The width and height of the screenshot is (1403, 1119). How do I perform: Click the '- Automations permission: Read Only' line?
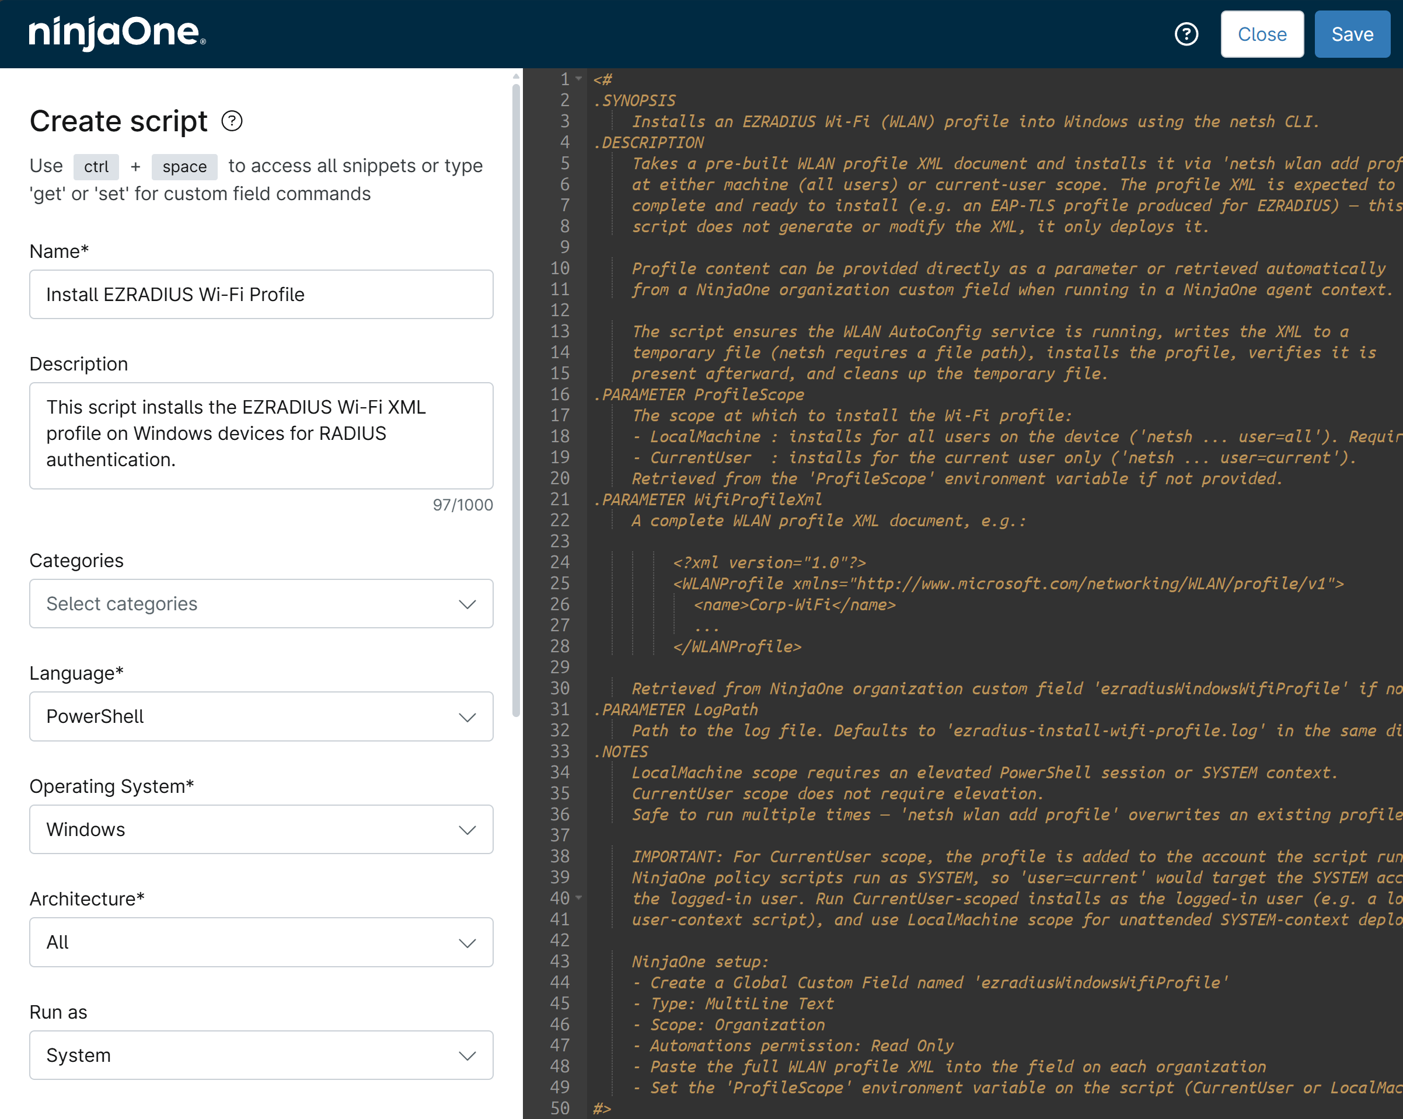tap(793, 1045)
